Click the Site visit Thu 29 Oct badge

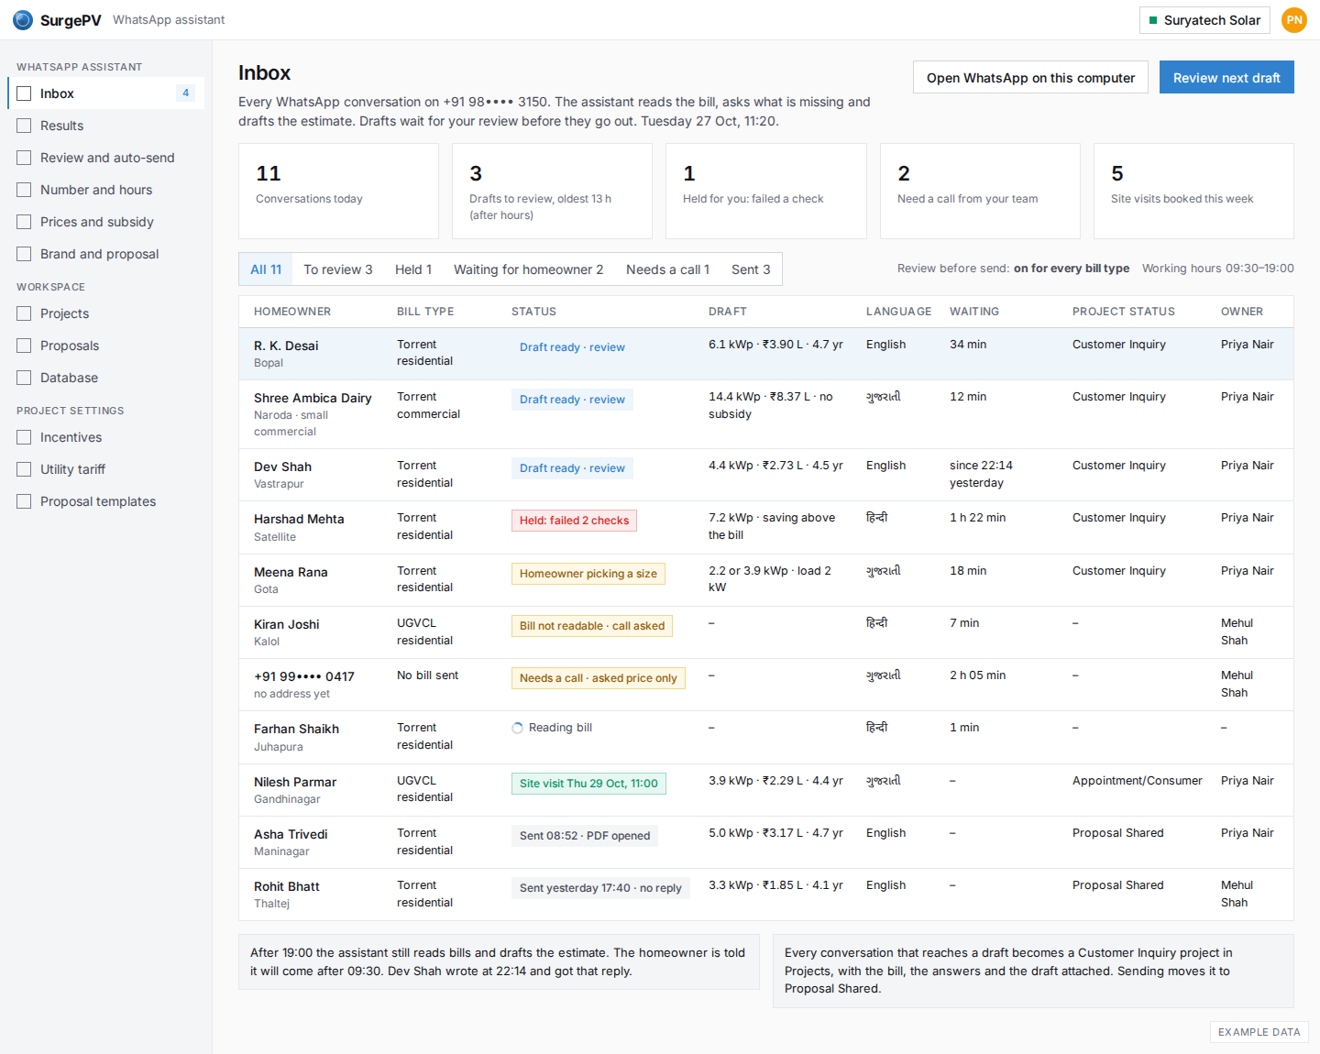coord(588,784)
